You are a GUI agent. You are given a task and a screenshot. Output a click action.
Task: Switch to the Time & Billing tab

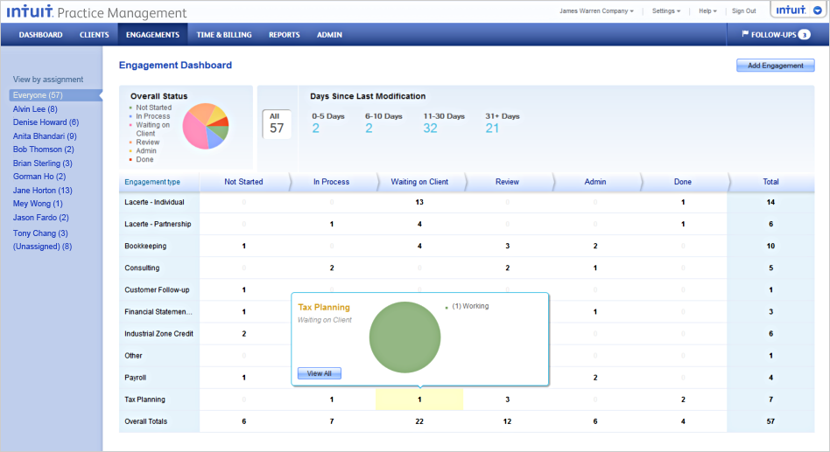[224, 35]
